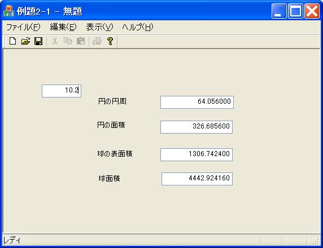Click the Copy toolbar icon

68,41
